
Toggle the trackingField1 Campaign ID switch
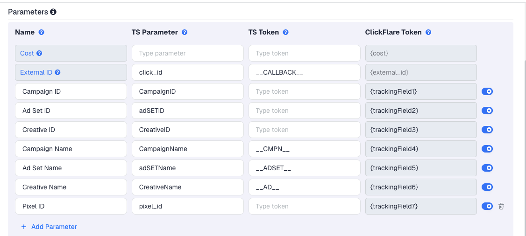pyautogui.click(x=487, y=91)
